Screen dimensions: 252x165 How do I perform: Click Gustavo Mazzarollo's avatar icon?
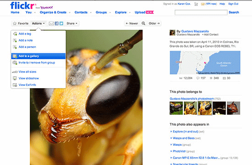coord(172,32)
